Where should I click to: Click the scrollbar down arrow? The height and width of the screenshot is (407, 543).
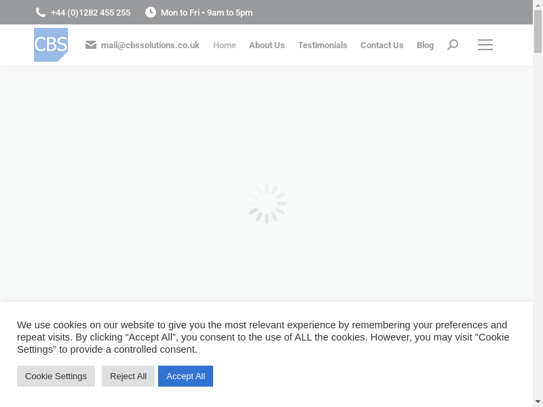tap(538, 401)
